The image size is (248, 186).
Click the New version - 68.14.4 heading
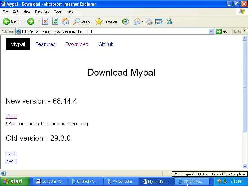tap(41, 101)
